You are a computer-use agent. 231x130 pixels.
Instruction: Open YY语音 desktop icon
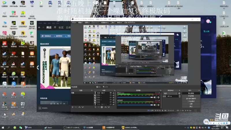23,75
